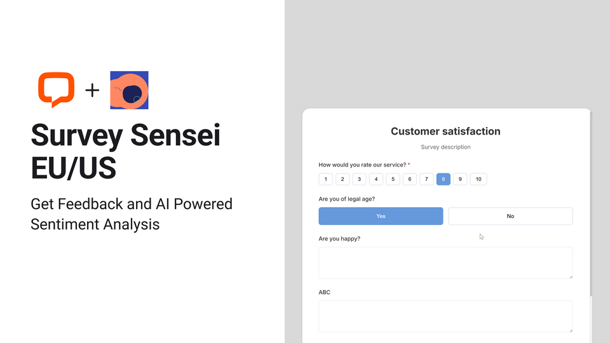Choose rating 3 on the scale
The width and height of the screenshot is (610, 343).
(360, 179)
